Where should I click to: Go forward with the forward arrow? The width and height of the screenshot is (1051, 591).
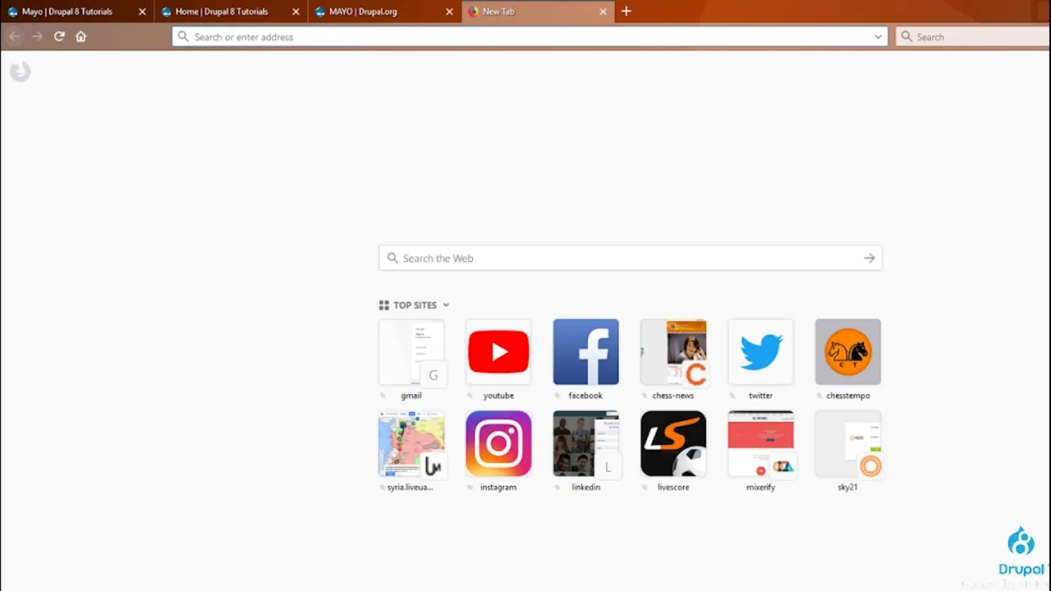[x=37, y=36]
